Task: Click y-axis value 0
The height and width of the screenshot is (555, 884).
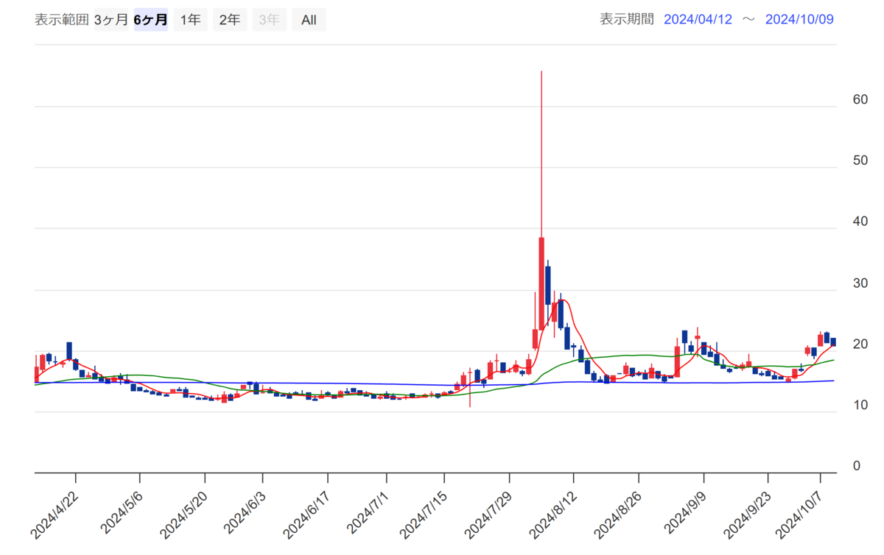Action: (x=857, y=466)
